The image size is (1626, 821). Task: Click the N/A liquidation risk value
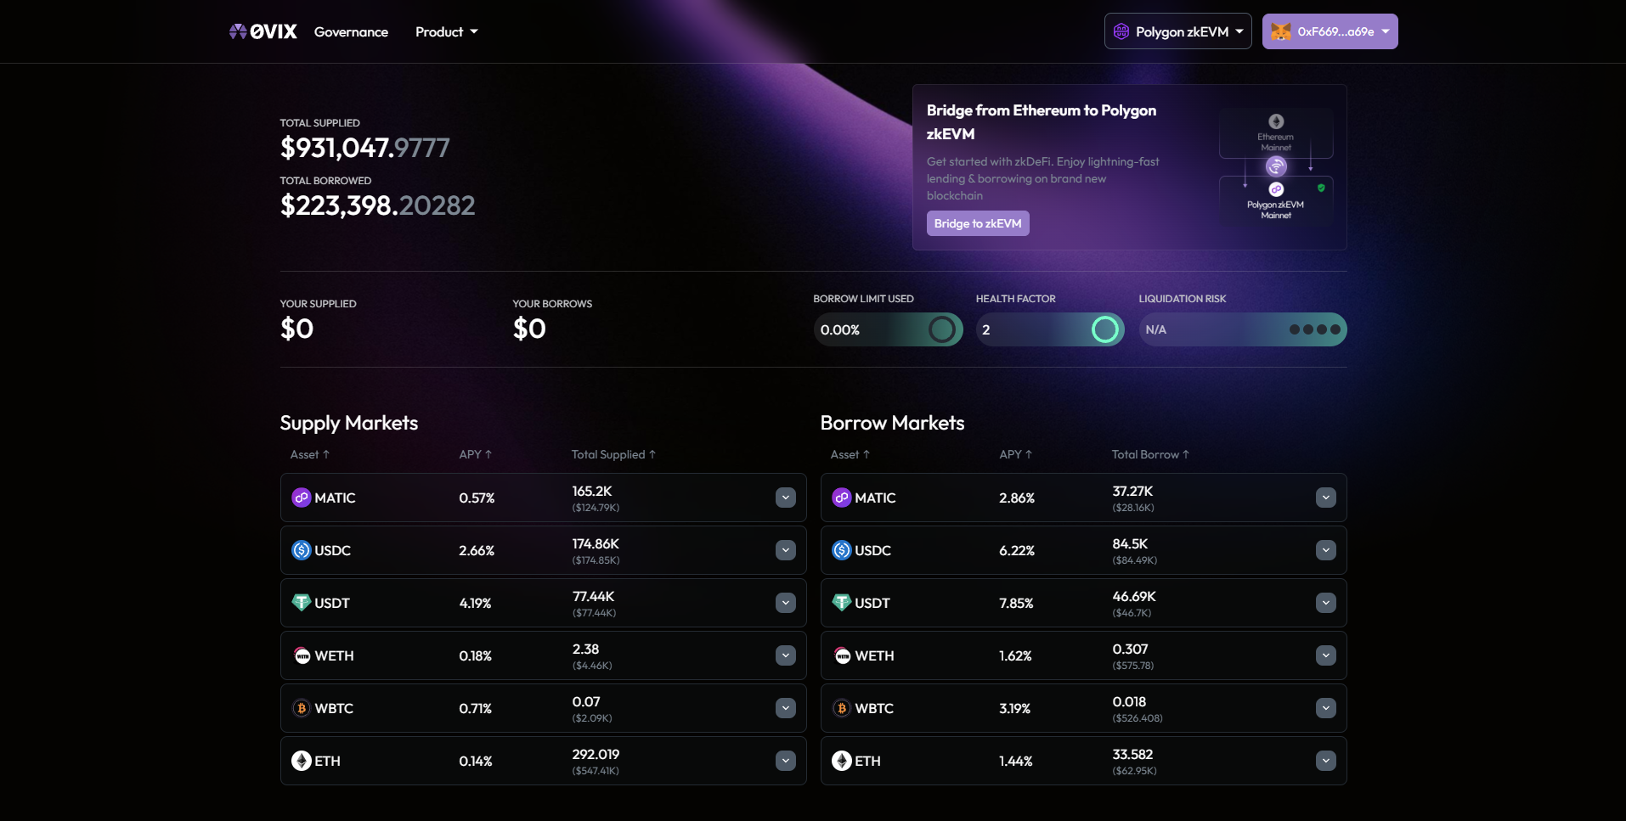1156,329
